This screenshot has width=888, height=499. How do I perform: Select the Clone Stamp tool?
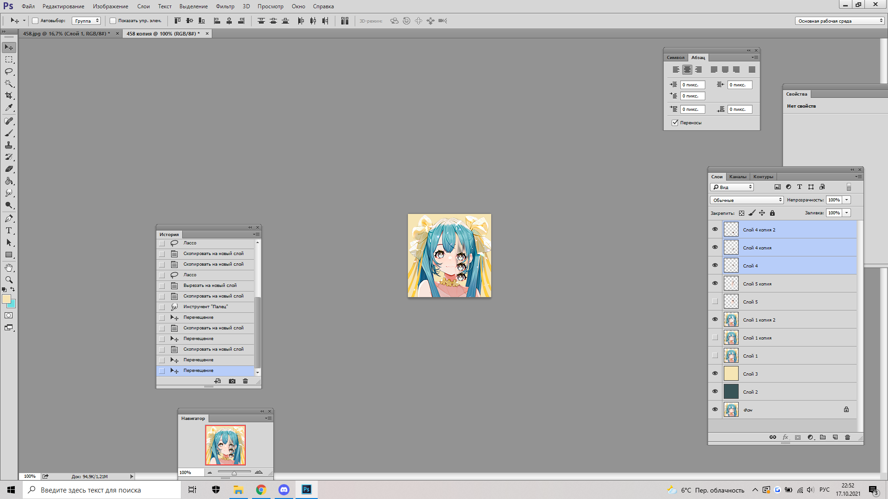[x=9, y=145]
